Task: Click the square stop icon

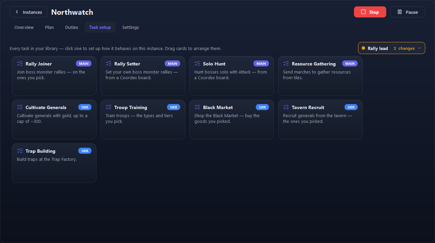Action: click(x=363, y=12)
